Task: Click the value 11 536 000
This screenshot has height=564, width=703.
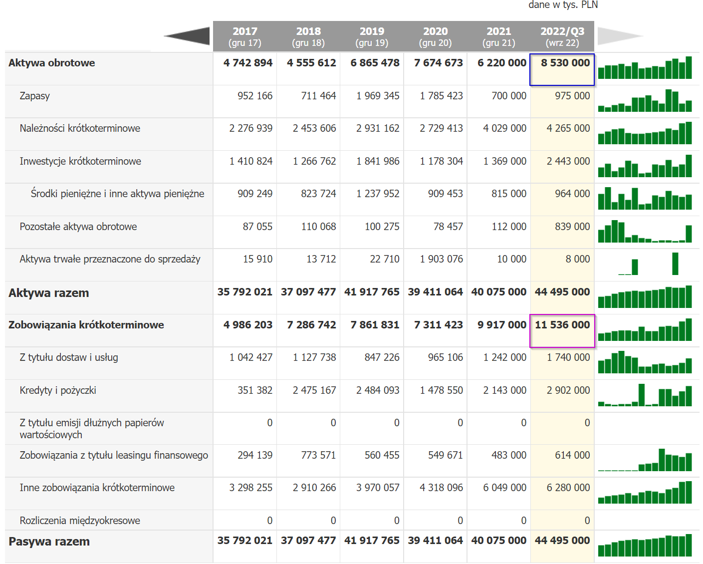Action: point(562,325)
